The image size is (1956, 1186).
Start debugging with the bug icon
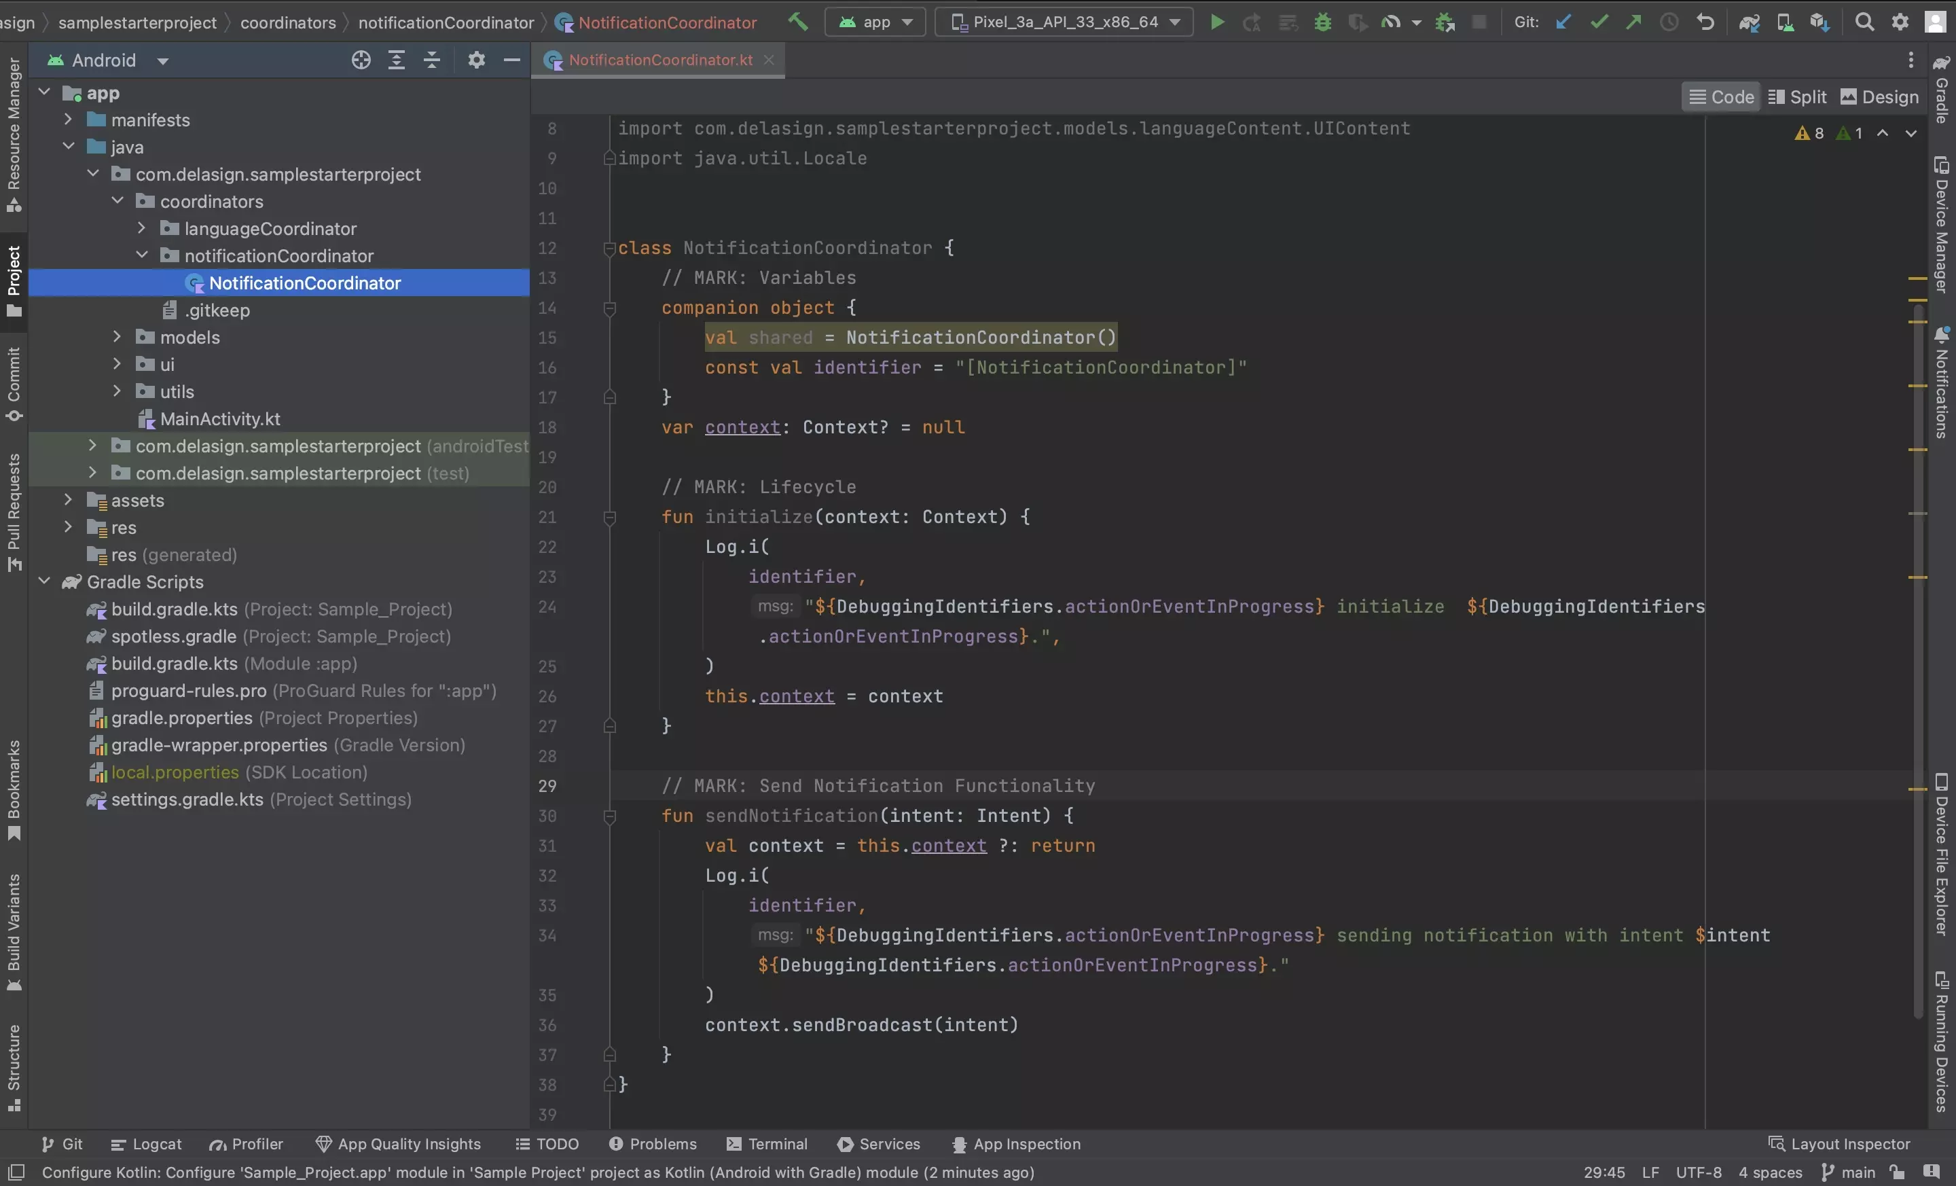1322,22
